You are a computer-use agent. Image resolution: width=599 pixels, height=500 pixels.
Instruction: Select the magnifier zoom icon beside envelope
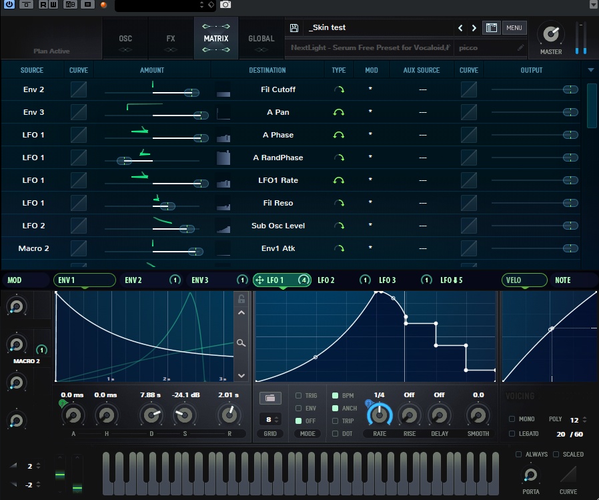tap(241, 342)
